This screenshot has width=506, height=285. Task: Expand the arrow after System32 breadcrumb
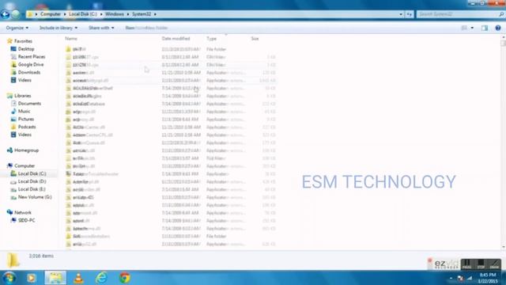point(155,14)
